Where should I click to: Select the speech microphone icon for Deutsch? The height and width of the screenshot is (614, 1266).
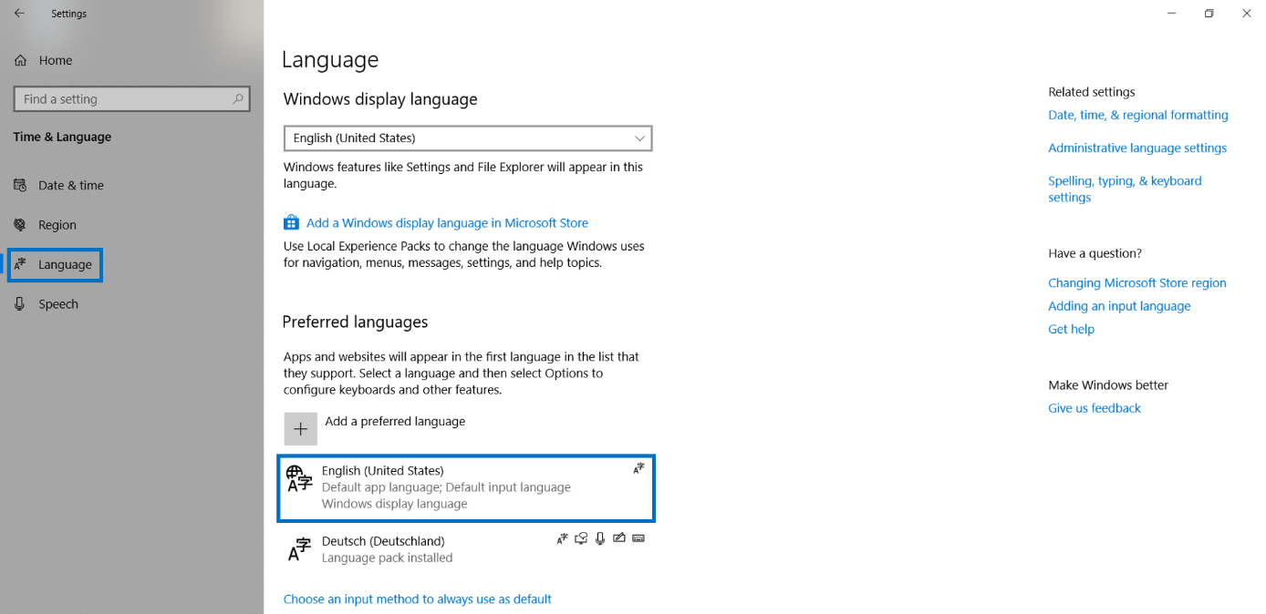(600, 537)
